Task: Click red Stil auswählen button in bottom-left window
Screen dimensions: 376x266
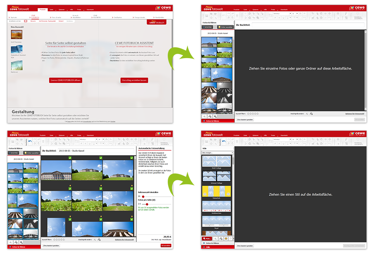Action: (x=166, y=246)
